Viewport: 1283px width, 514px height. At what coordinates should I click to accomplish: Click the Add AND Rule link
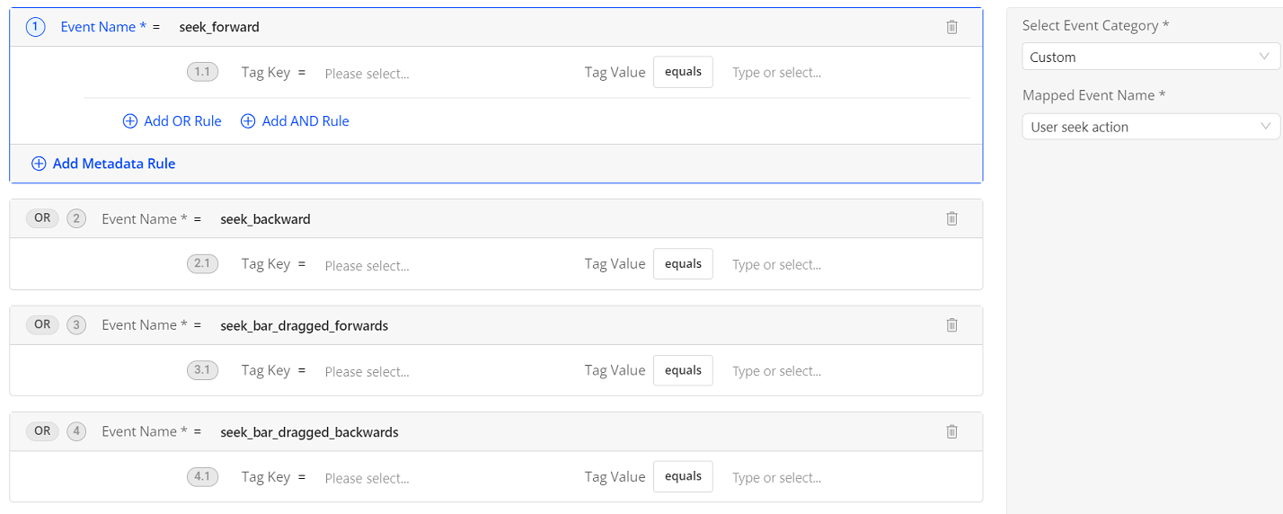[305, 121]
